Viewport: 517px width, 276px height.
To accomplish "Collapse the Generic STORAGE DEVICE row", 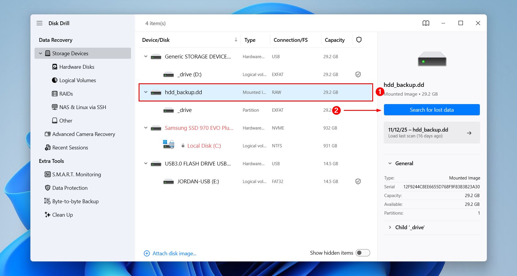I will coord(146,56).
